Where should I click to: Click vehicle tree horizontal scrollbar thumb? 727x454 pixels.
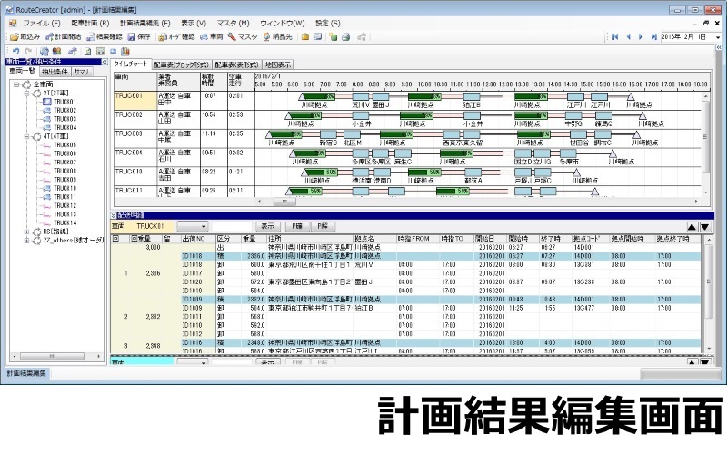(52, 356)
